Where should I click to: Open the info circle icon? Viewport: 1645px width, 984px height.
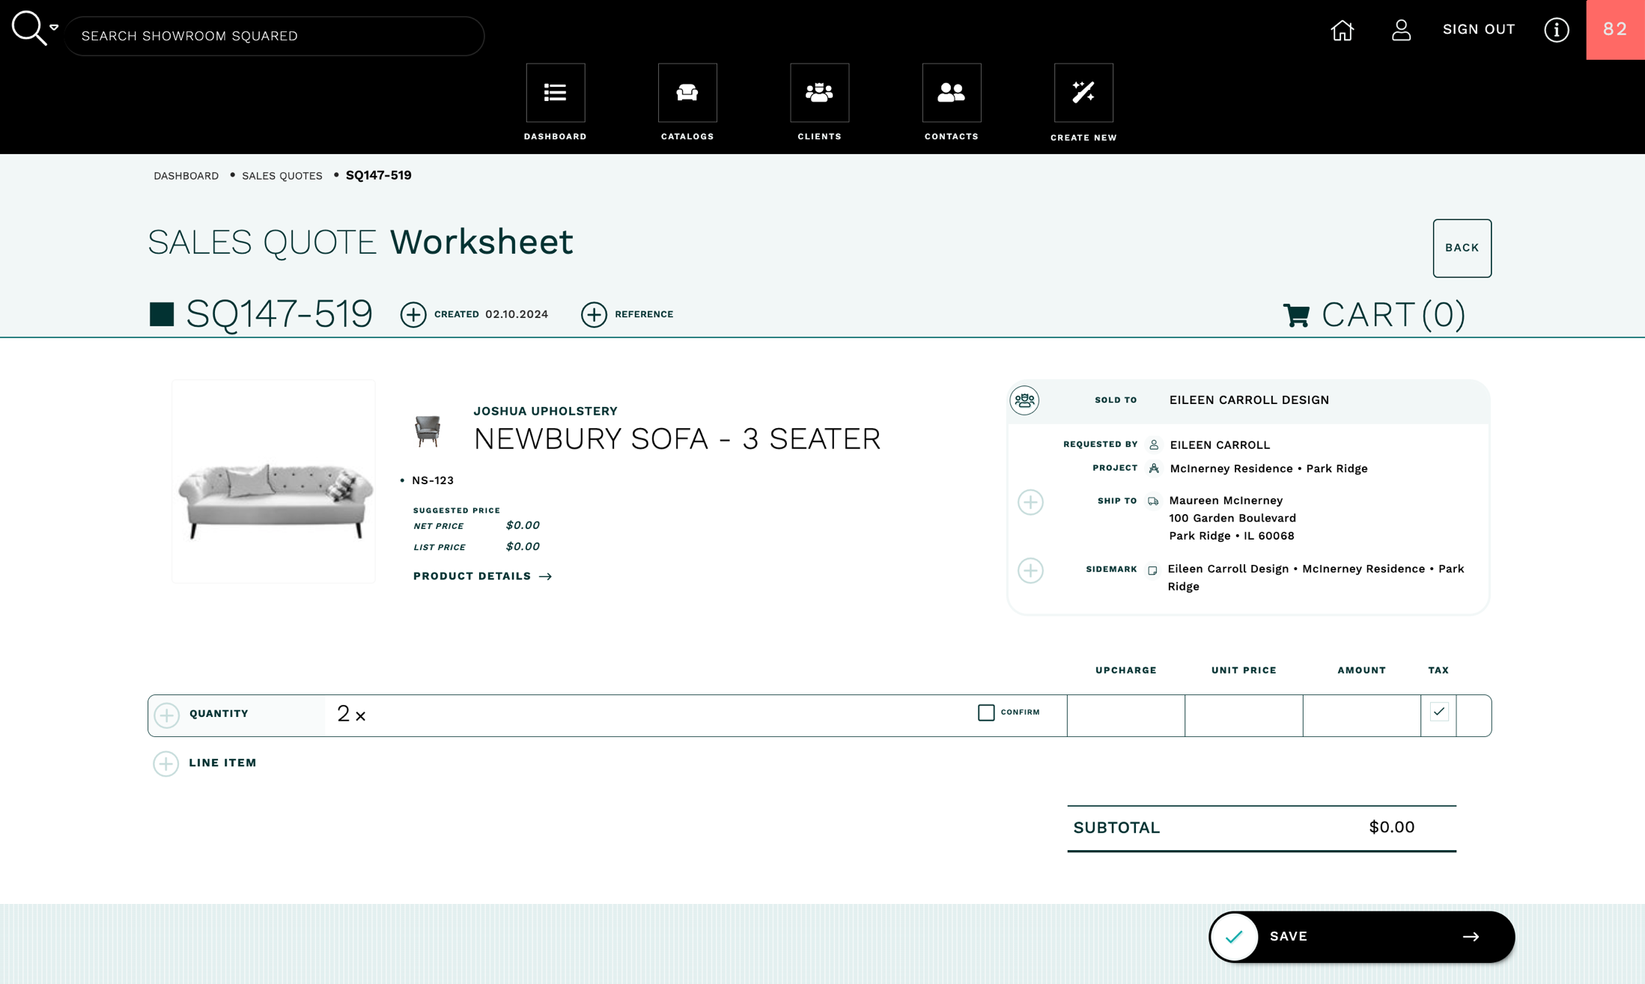click(1556, 30)
